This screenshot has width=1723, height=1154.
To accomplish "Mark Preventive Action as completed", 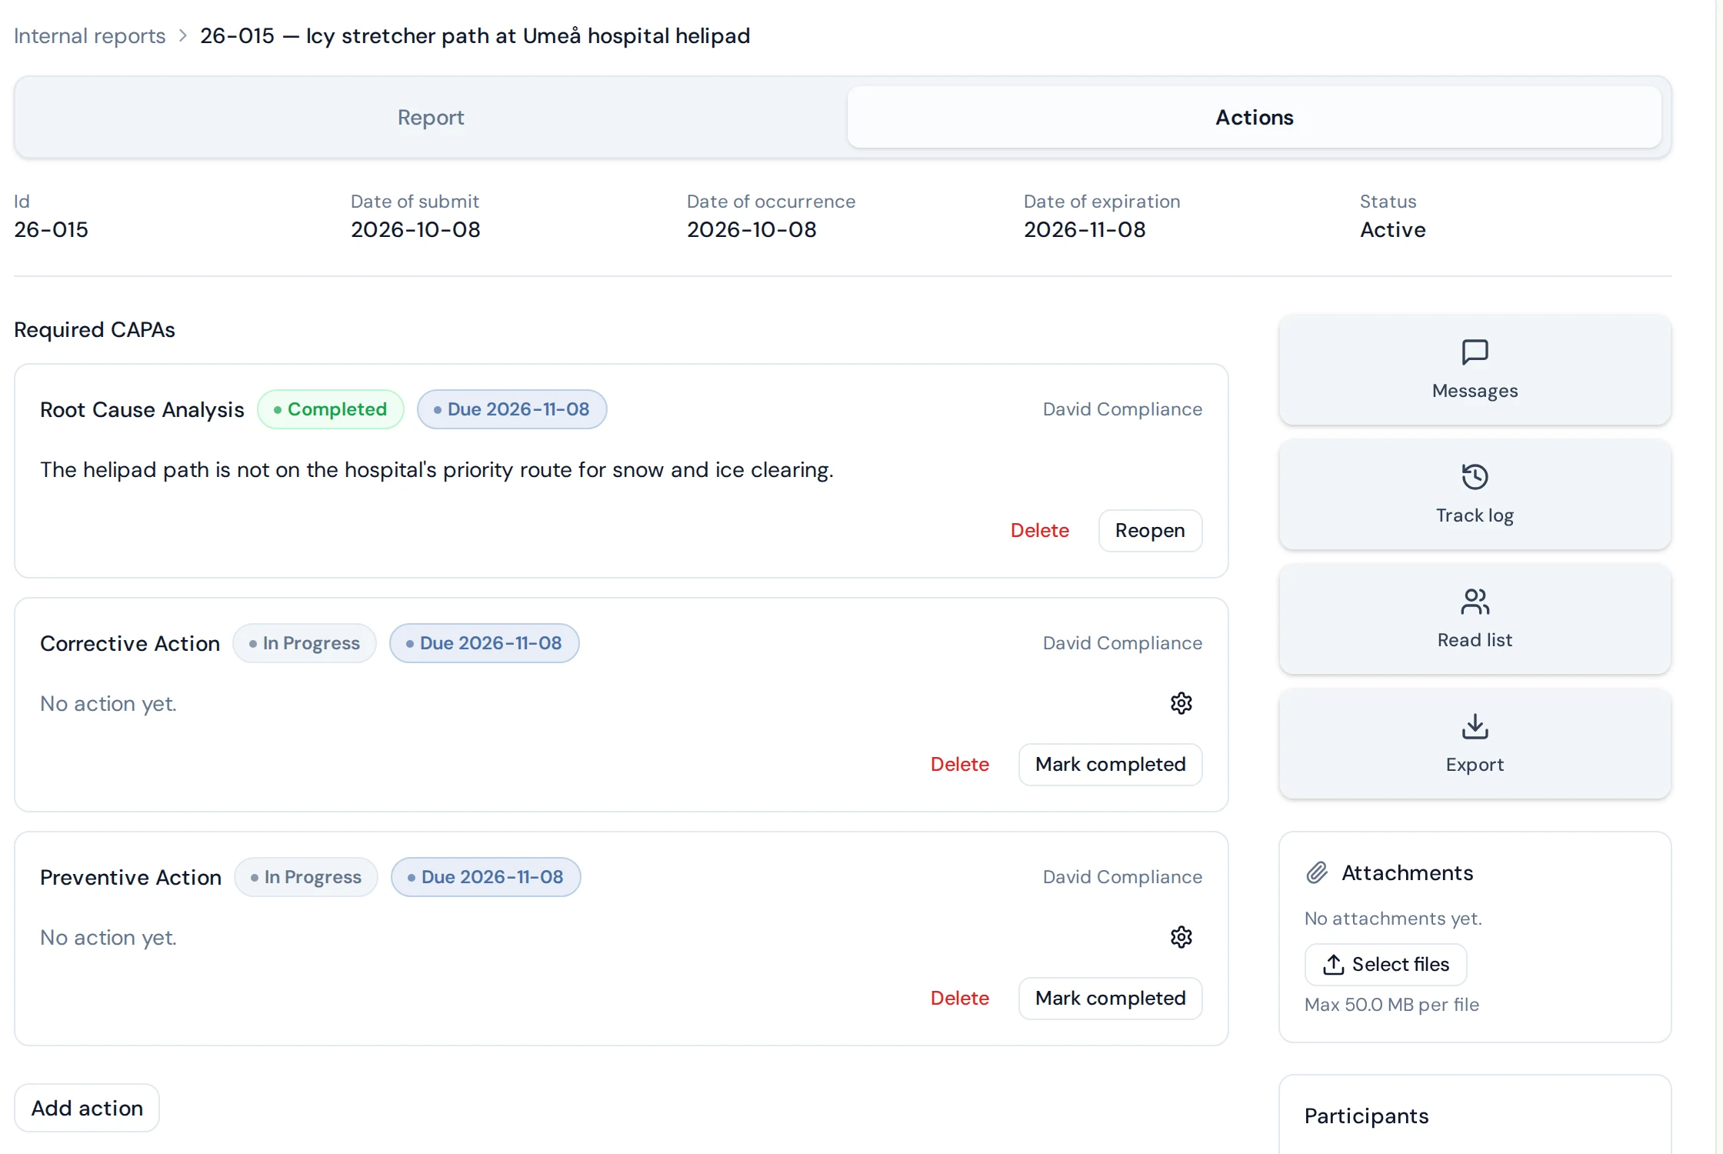I will tap(1110, 999).
